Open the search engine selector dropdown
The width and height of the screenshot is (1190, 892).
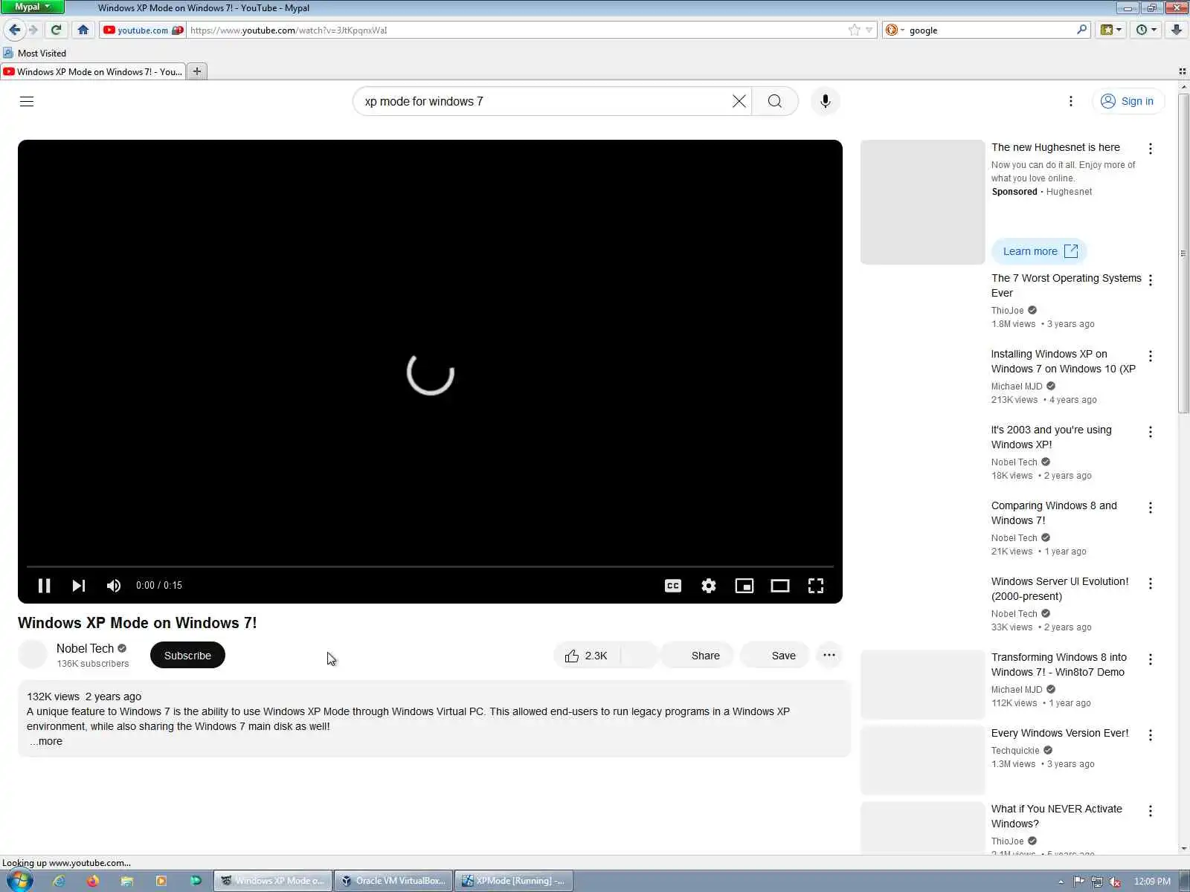pyautogui.click(x=894, y=30)
